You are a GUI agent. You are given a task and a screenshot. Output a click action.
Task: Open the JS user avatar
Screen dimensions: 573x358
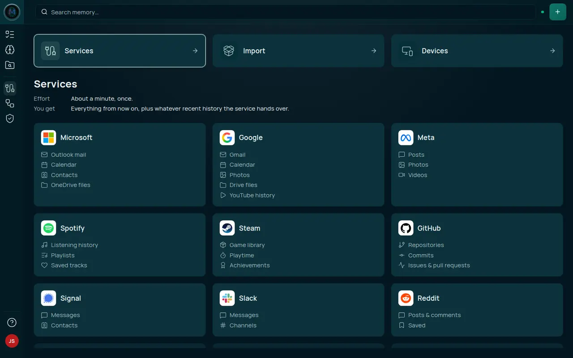tap(12, 341)
